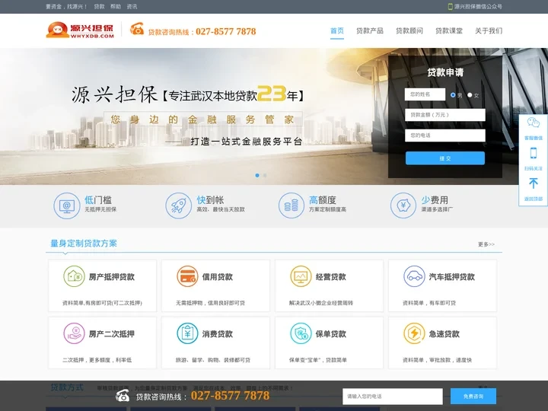The image size is (548, 411).
Task: Open the 贷款顾问 navigation menu
Action: [x=409, y=30]
